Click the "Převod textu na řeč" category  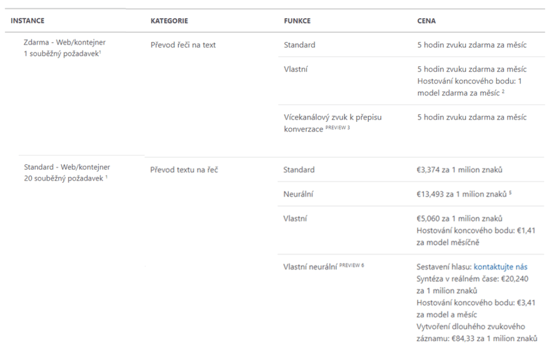click(184, 170)
